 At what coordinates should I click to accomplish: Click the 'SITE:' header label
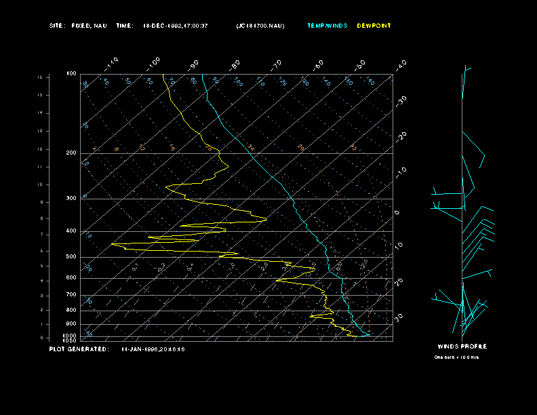click(56, 26)
